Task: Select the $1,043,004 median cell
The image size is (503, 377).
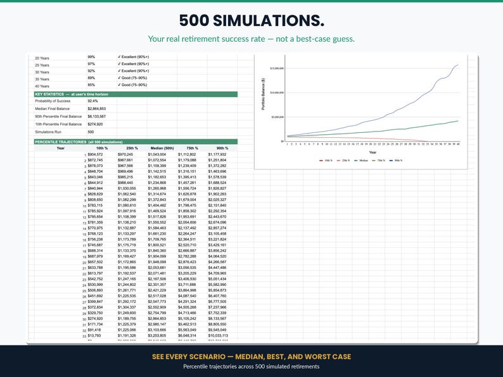Action: coord(157,154)
